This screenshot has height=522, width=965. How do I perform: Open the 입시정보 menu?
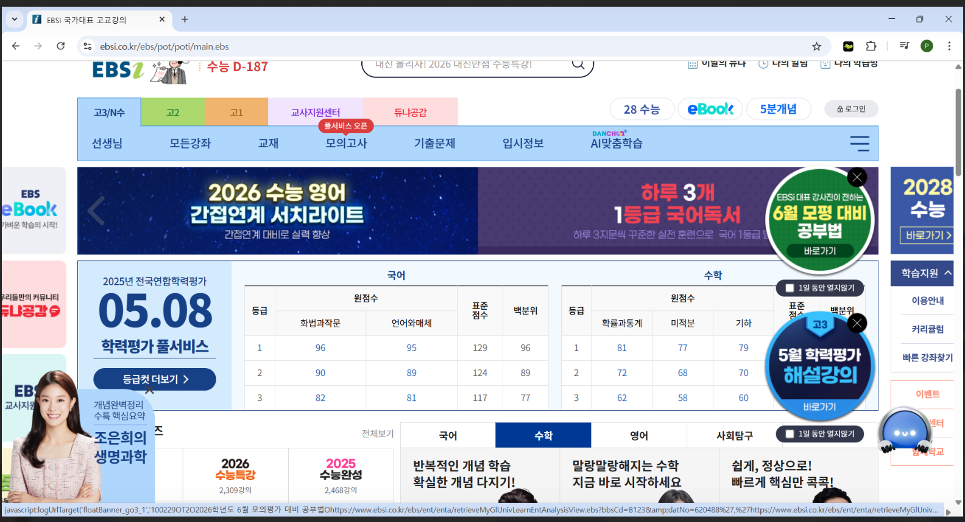523,144
